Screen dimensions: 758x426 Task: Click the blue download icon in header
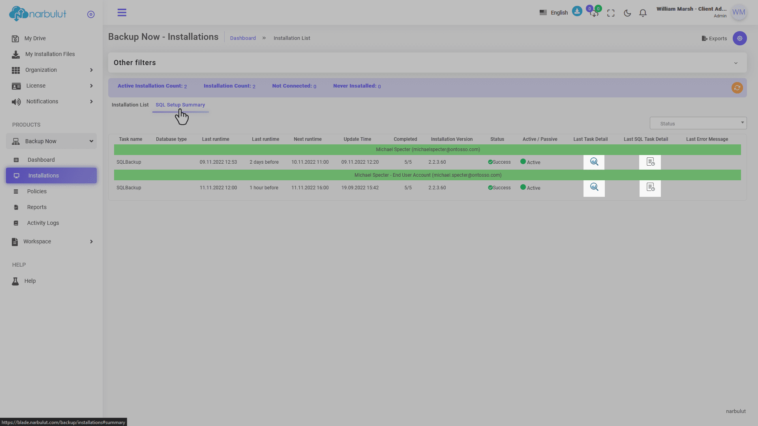(577, 11)
